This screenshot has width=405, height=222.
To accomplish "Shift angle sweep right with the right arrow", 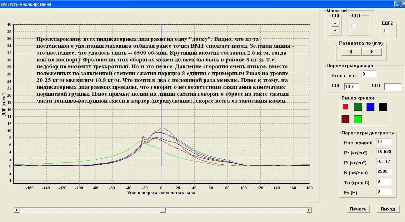I will click(x=372, y=52).
